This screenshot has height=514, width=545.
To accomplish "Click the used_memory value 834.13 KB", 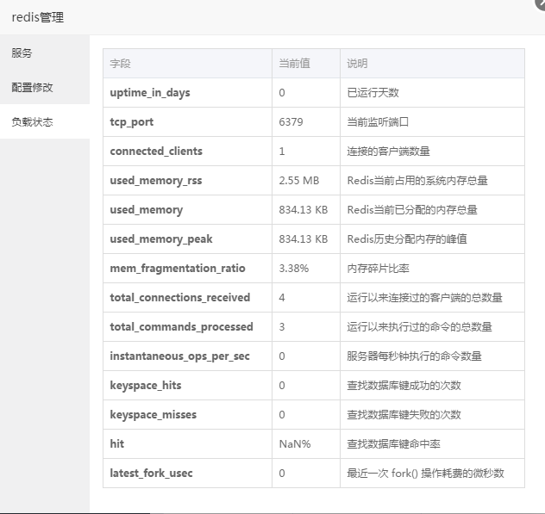I will 303,209.
